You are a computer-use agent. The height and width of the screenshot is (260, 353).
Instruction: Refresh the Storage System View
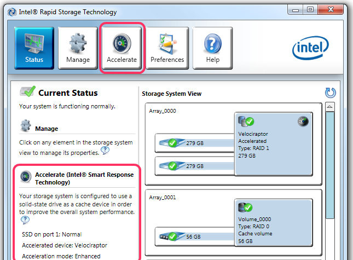(330, 93)
